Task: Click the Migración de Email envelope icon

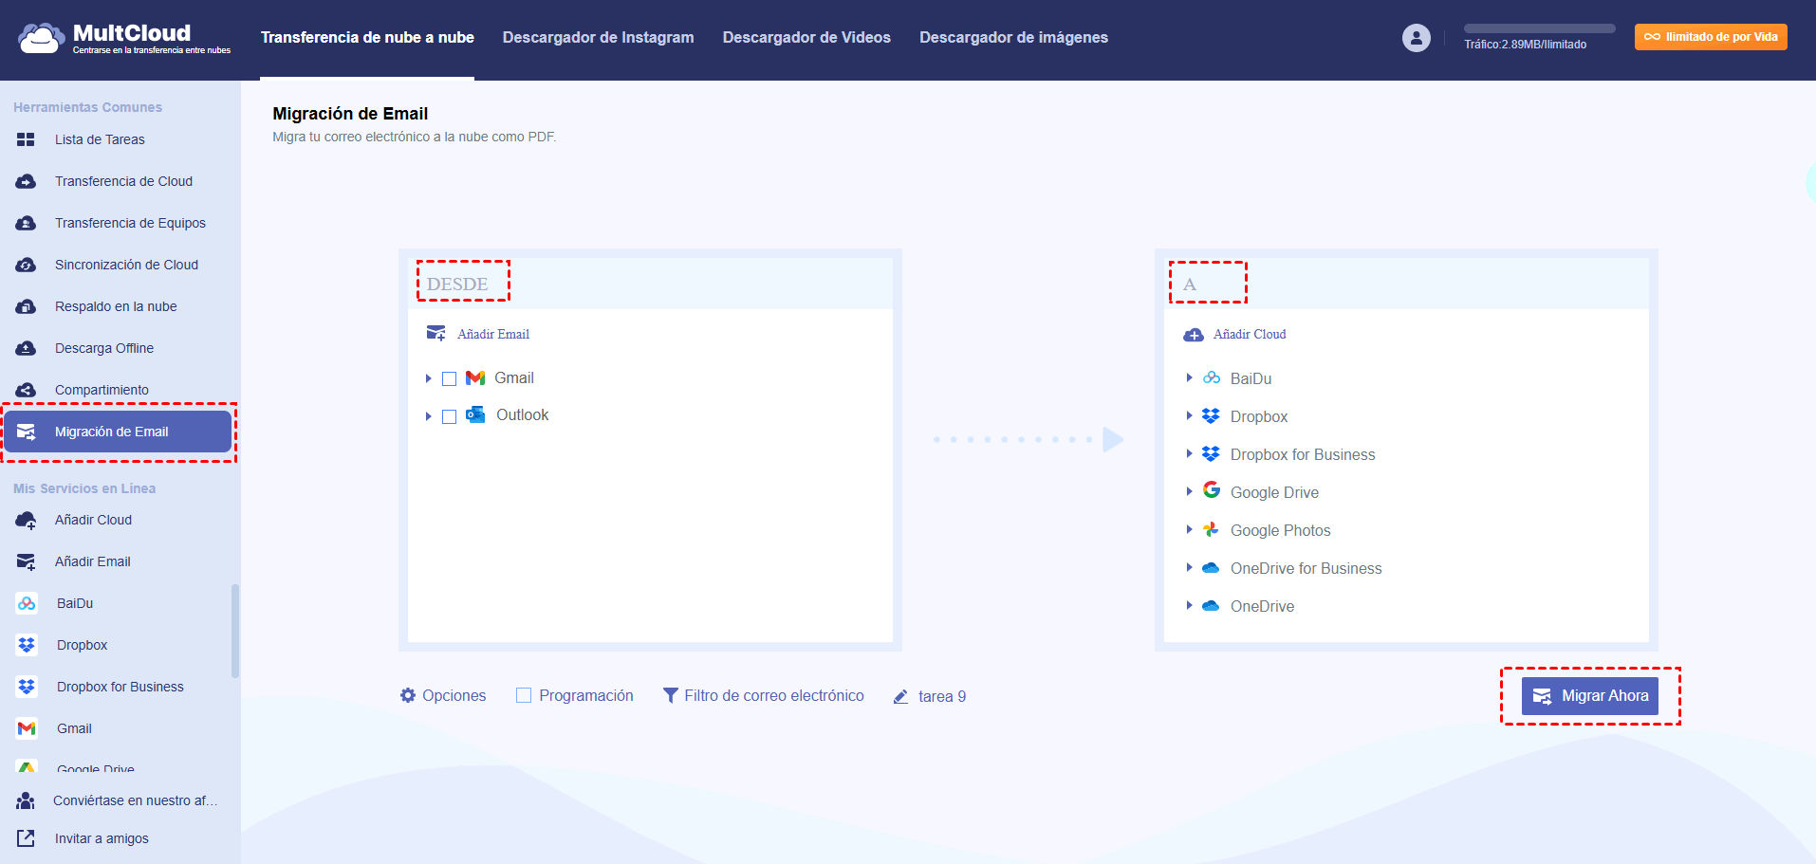Action: 27,432
